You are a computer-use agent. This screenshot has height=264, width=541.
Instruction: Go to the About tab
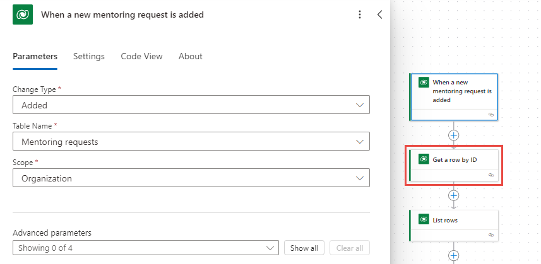tap(191, 56)
